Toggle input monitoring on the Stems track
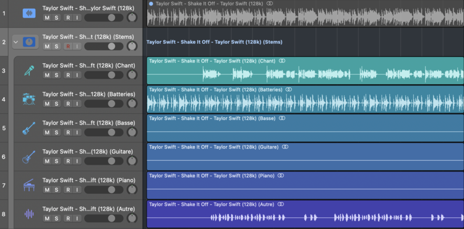The image size is (464, 229). click(77, 46)
